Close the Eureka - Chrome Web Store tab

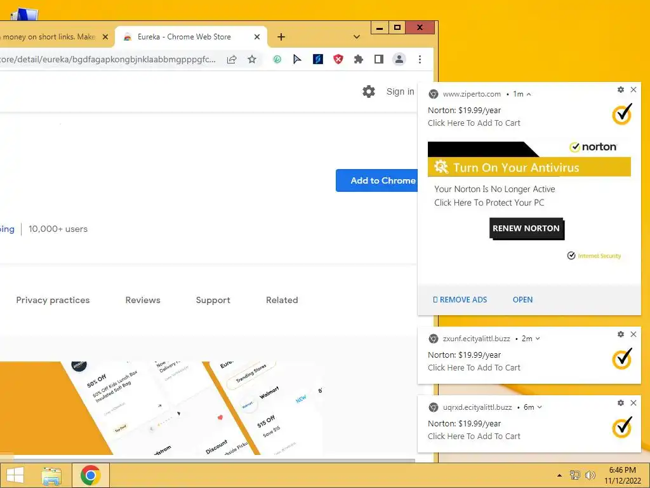pos(257,37)
